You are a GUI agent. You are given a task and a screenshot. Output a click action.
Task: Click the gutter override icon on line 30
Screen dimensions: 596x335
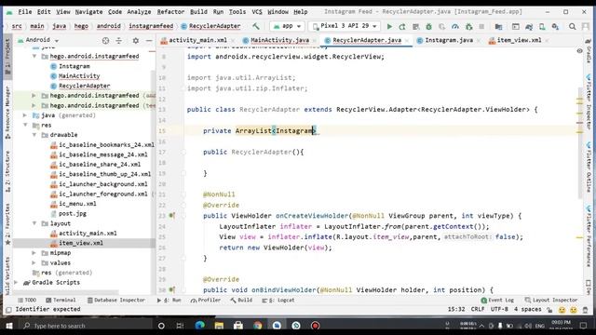click(x=171, y=289)
